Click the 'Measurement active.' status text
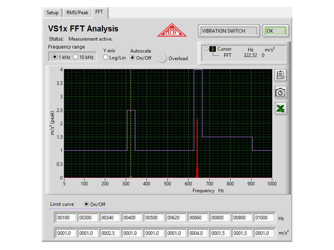 [91, 39]
